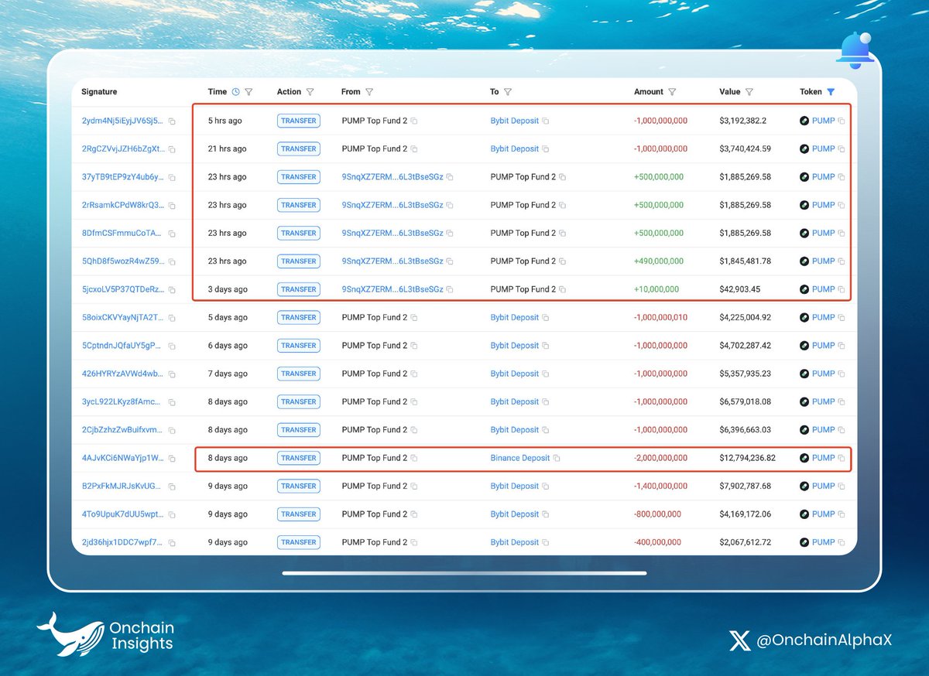
Task: Copy PUMP token address in $2,067,612.72 row
Action: click(842, 543)
